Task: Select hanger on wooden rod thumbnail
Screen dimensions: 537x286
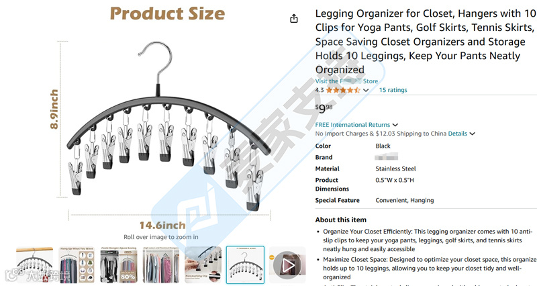Action: tap(35, 265)
